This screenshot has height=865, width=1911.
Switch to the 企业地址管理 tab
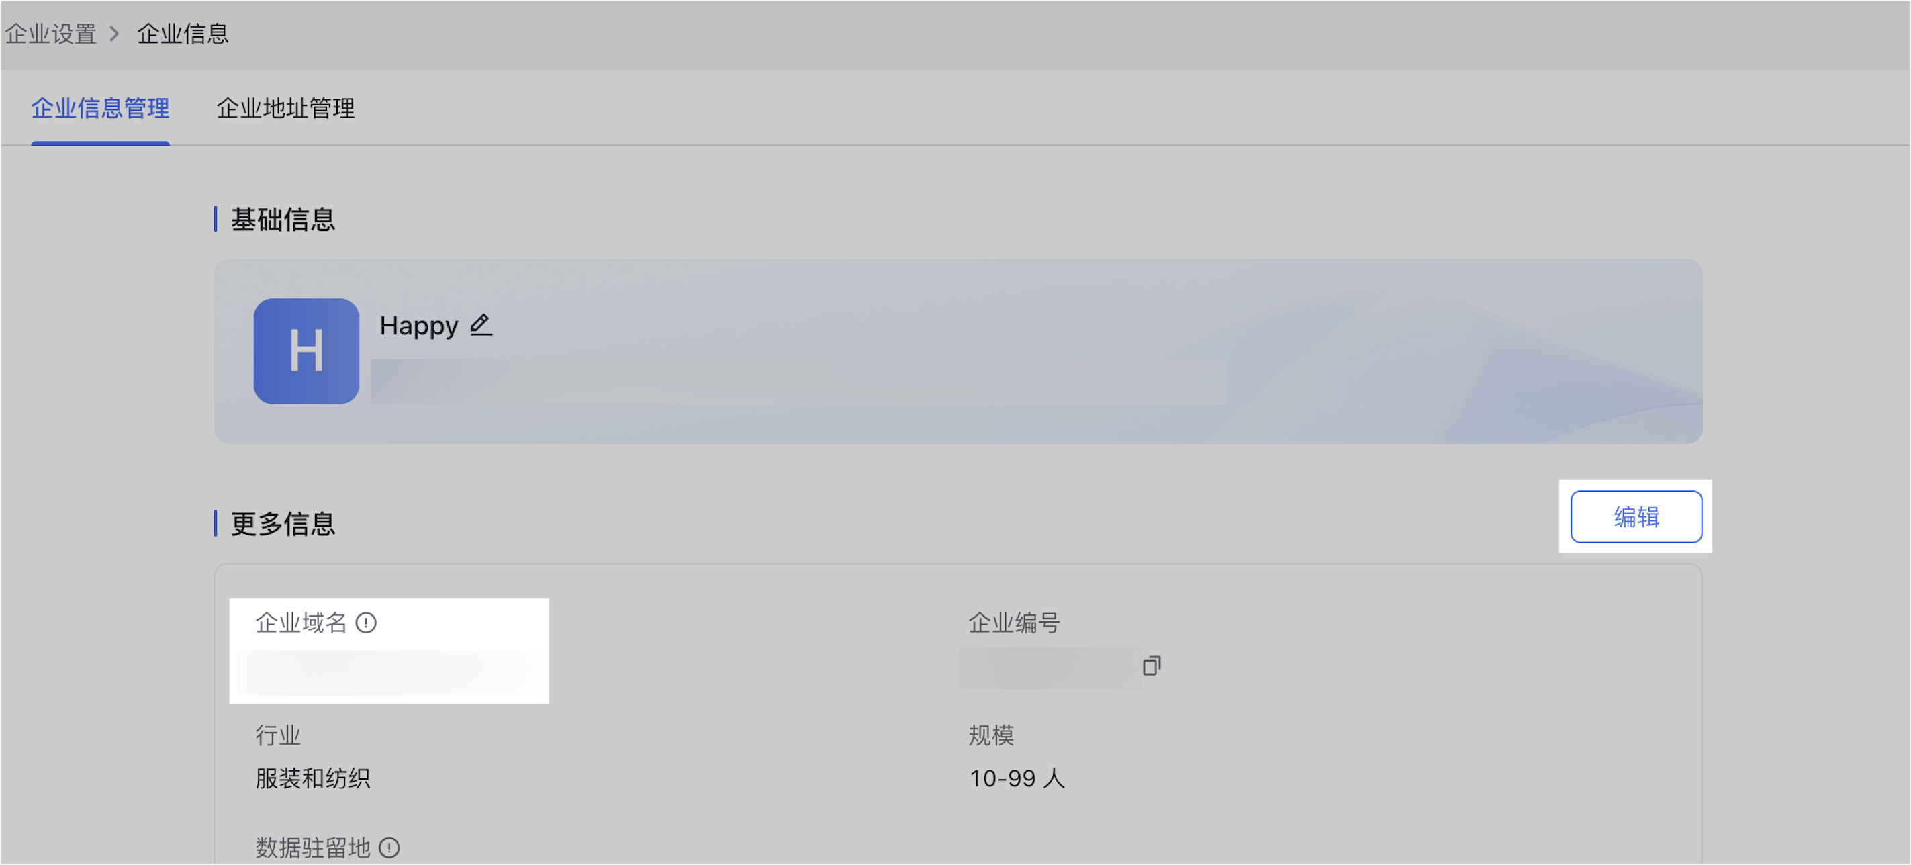coord(285,108)
